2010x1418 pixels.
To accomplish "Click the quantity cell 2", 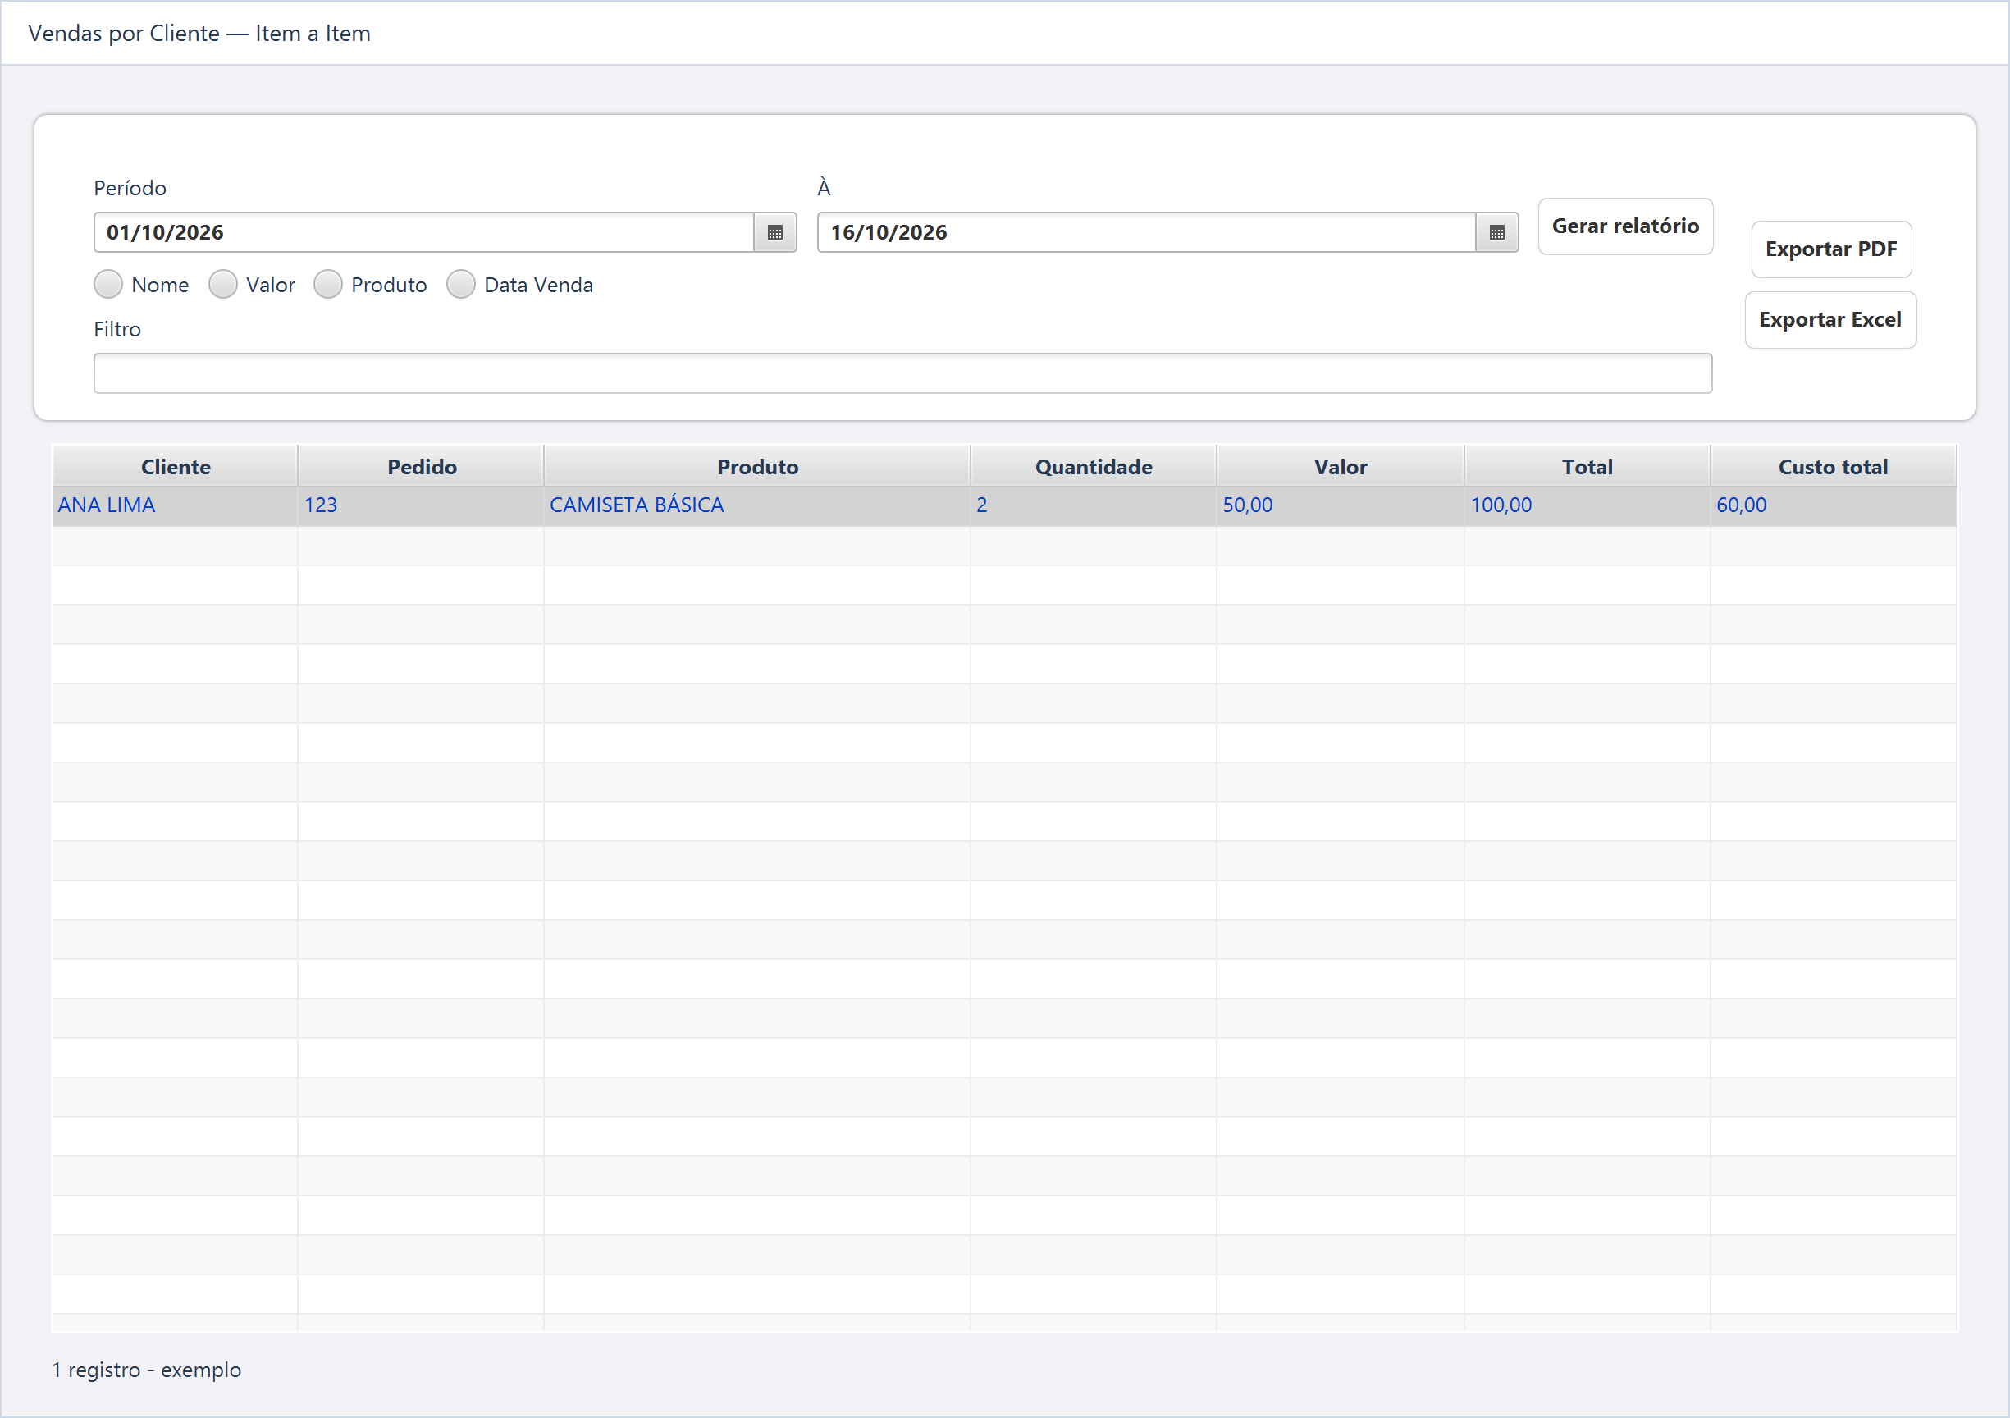I will pyautogui.click(x=1094, y=505).
